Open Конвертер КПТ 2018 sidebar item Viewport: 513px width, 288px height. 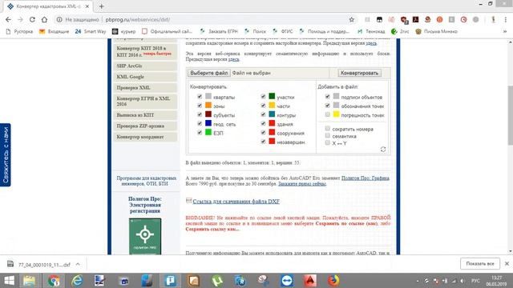click(x=145, y=51)
